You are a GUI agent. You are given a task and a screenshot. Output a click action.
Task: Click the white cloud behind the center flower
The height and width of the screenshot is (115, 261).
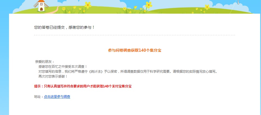tap(167, 4)
